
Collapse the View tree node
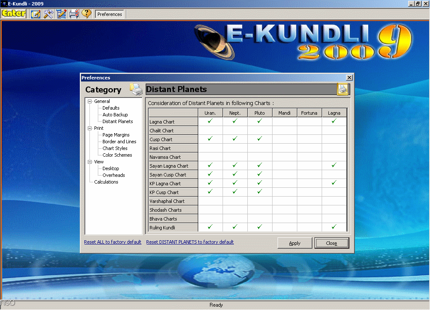[x=89, y=162]
